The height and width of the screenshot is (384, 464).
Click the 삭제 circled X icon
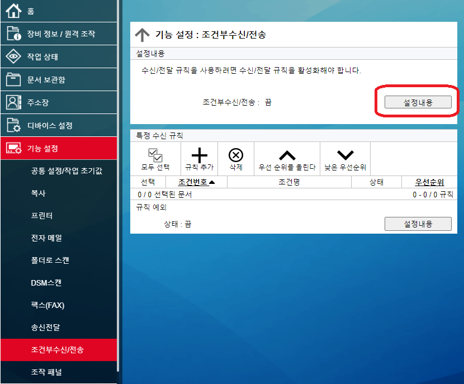[x=236, y=155]
